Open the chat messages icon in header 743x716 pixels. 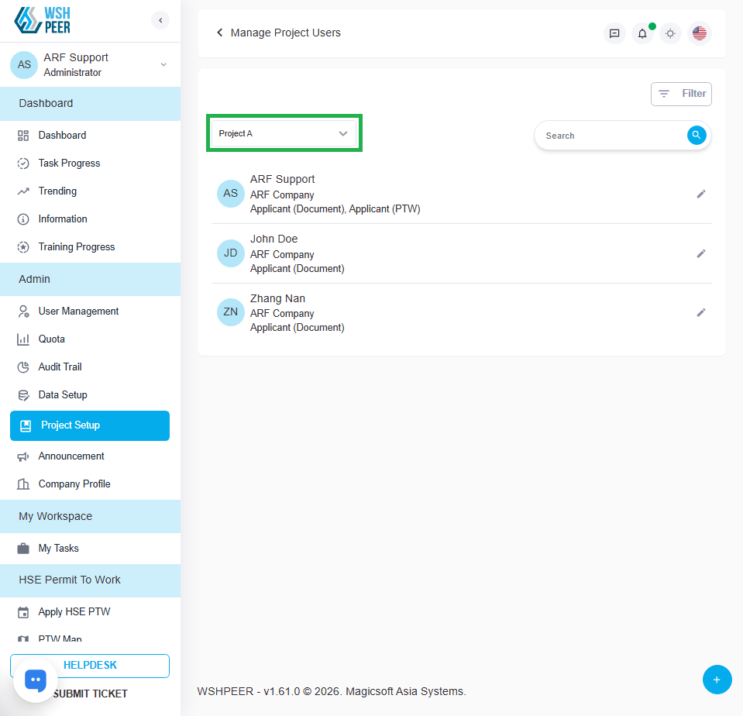pyautogui.click(x=614, y=33)
